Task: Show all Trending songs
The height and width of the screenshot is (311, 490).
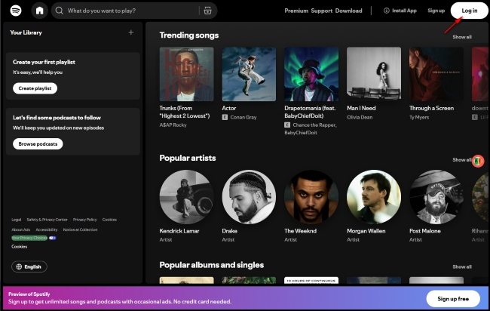Action: point(462,37)
